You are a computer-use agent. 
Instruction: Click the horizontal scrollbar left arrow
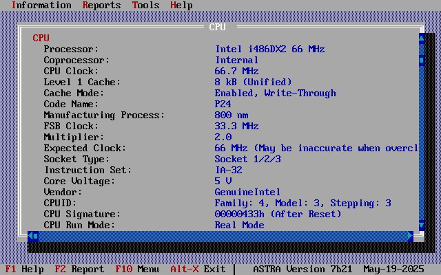pyautogui.click(x=30, y=236)
